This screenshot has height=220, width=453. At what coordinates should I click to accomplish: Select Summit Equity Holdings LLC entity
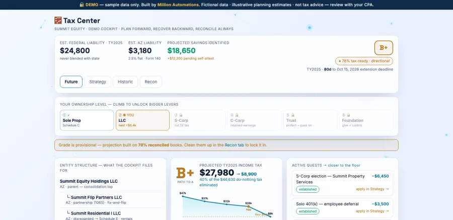coord(89,181)
